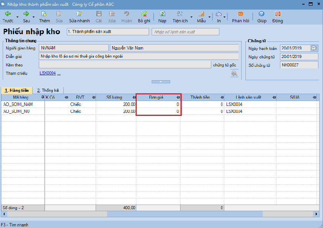323x228 pixels.
Task: Open Giúp help from the toolbar
Action: click(x=262, y=14)
